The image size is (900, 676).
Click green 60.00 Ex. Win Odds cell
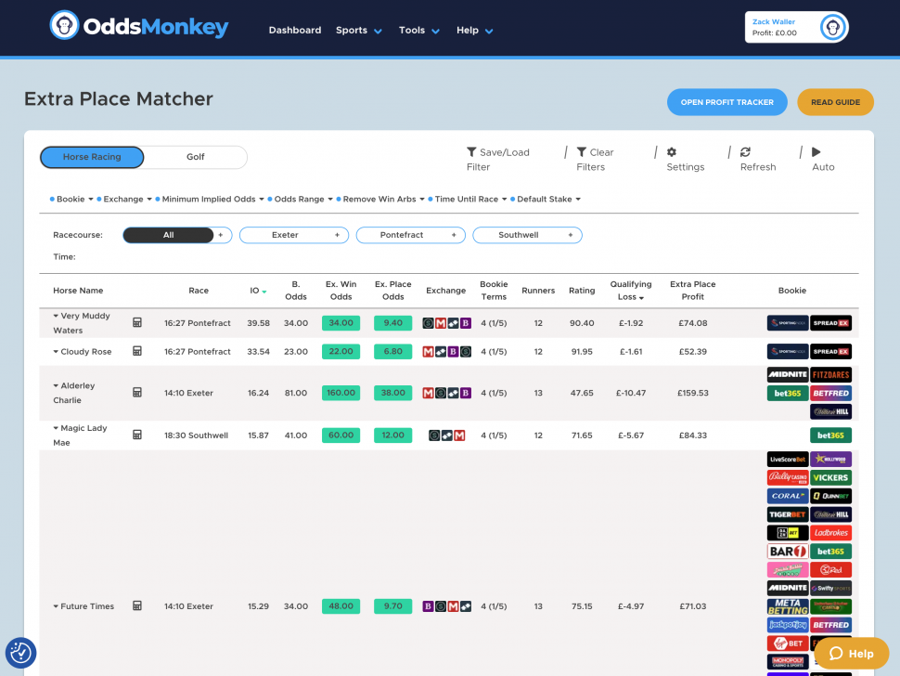click(341, 435)
